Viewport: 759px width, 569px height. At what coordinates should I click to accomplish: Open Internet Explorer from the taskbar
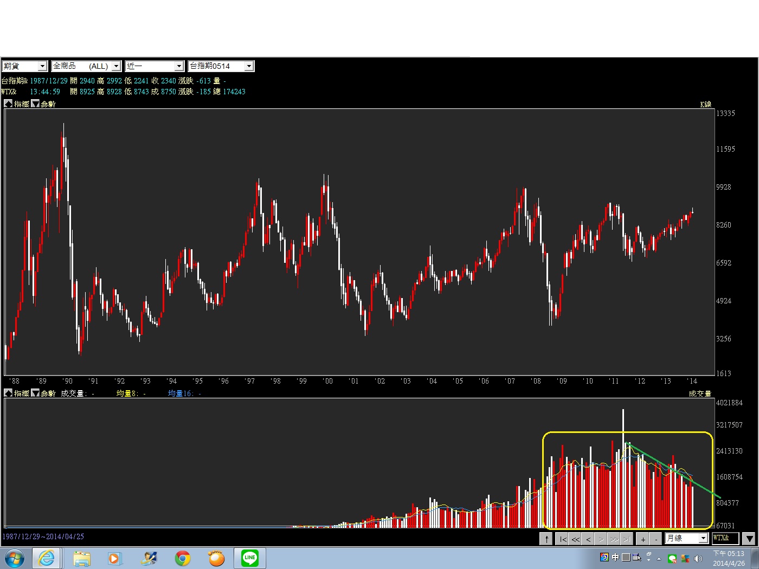(47, 558)
